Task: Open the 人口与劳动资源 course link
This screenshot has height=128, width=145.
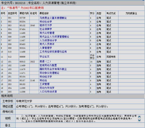Action: [48, 92]
